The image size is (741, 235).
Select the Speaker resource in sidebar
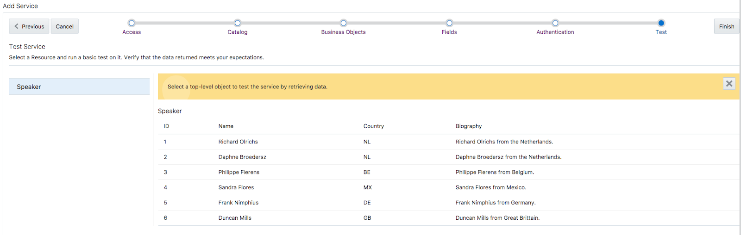[79, 87]
